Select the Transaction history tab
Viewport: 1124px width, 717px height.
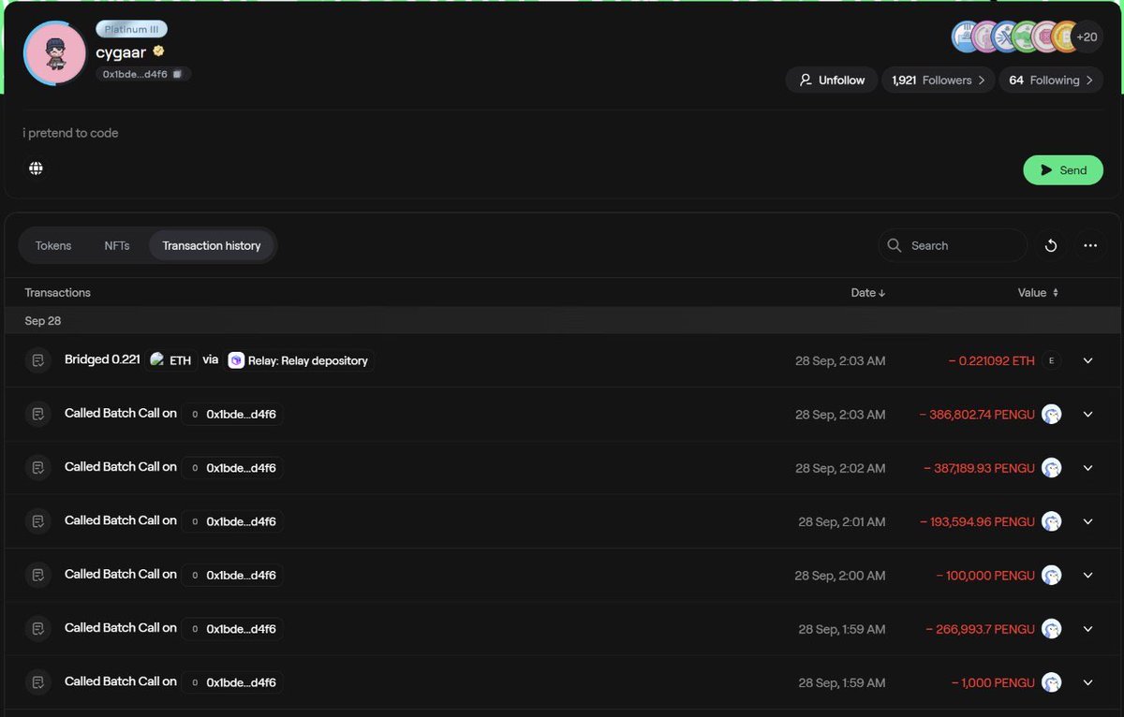(212, 245)
